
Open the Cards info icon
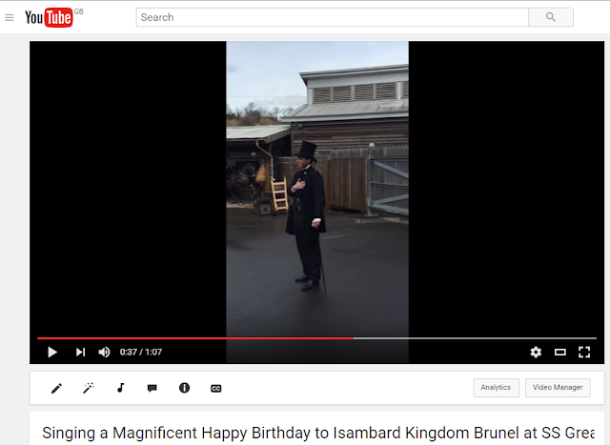184,388
